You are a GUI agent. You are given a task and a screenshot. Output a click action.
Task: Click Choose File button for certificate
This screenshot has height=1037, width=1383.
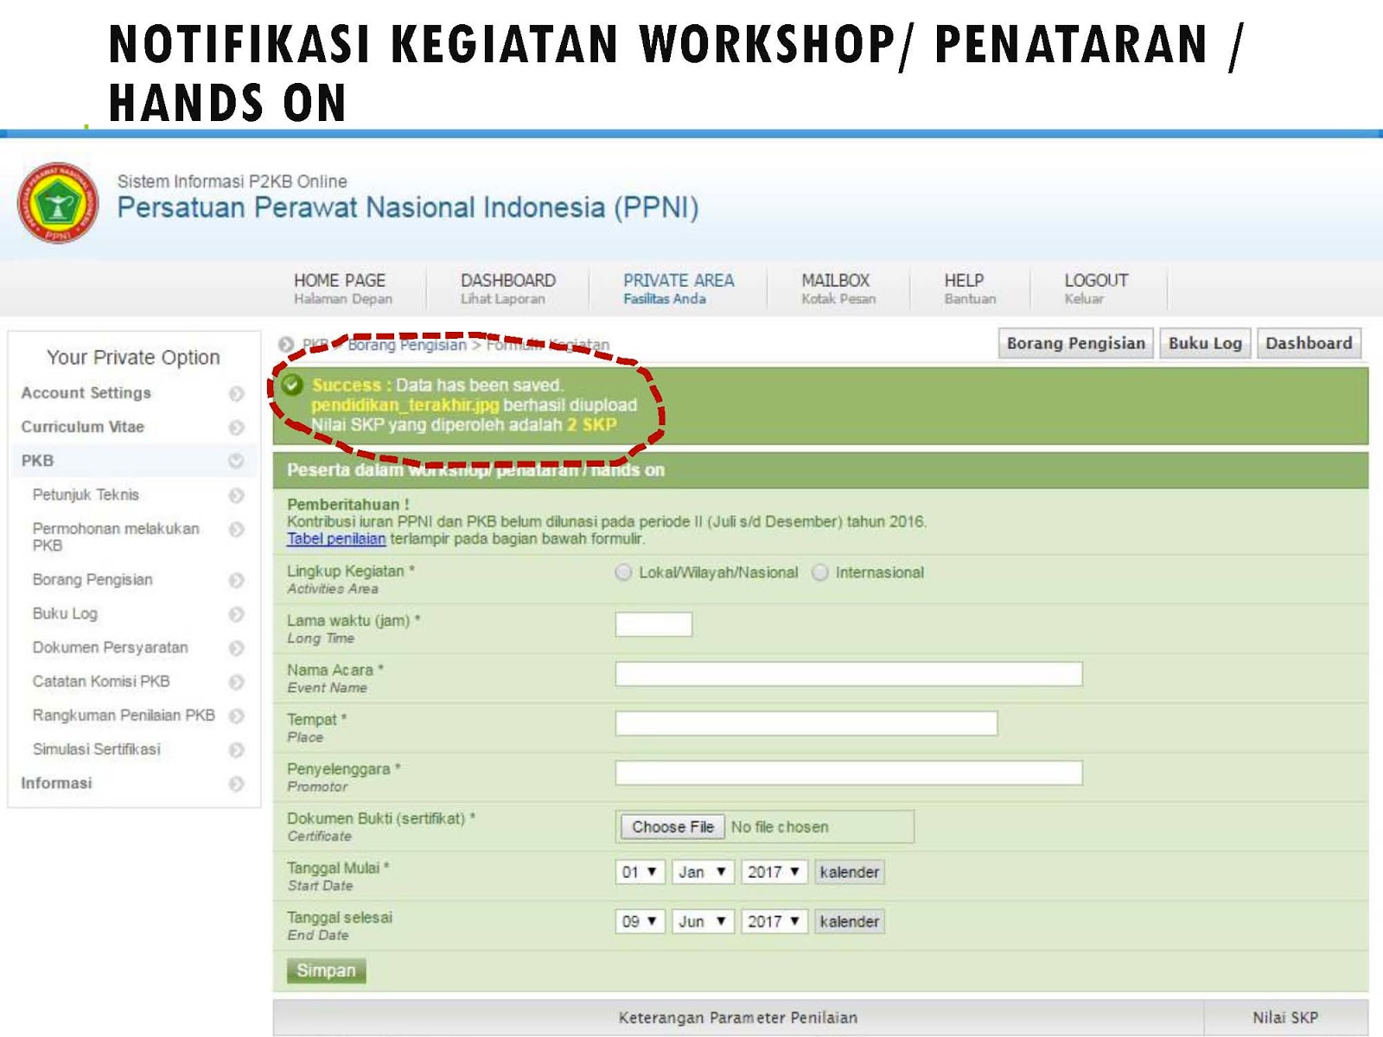click(672, 827)
